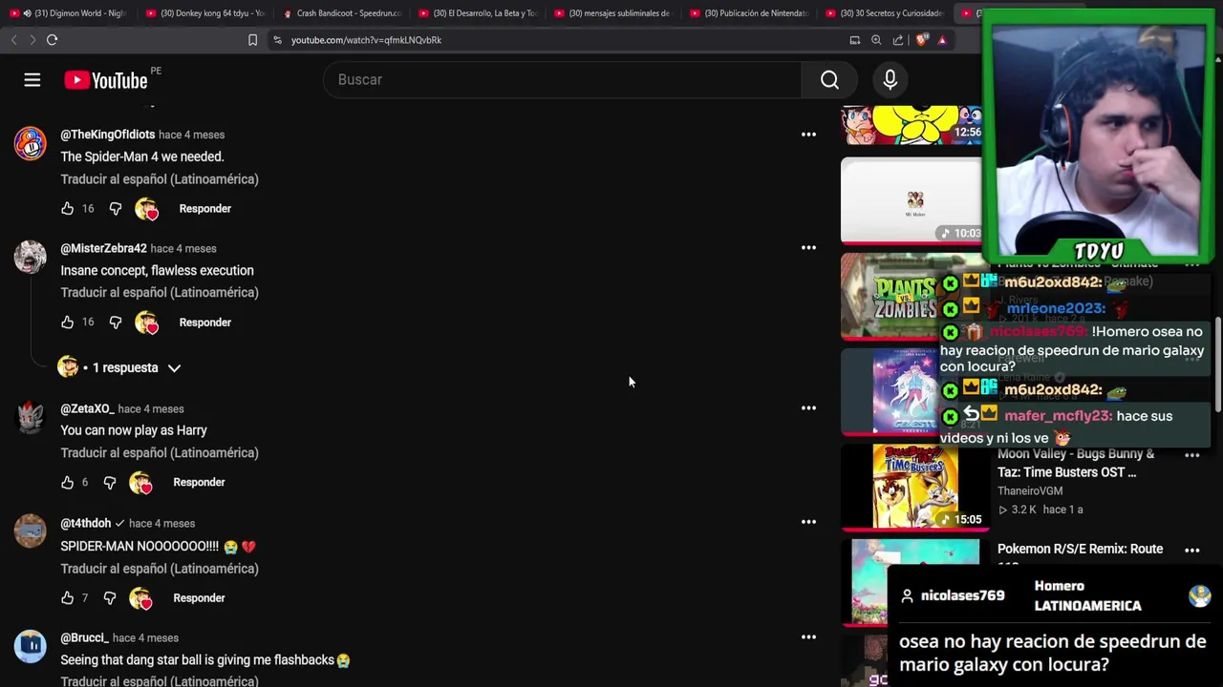Open @Brucci_ channel name link

(x=84, y=637)
